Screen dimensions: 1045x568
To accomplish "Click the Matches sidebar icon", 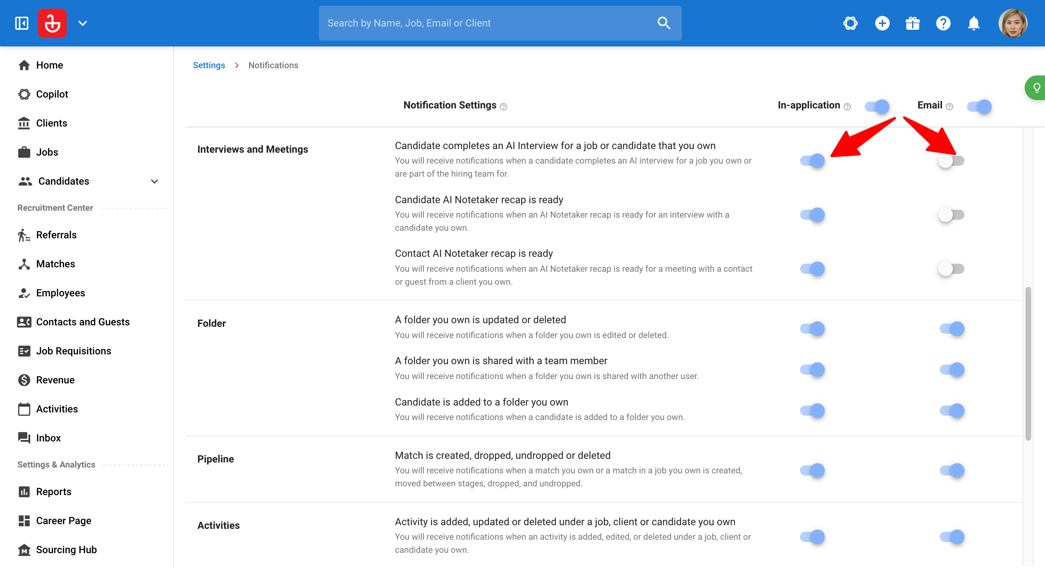I will [x=24, y=264].
